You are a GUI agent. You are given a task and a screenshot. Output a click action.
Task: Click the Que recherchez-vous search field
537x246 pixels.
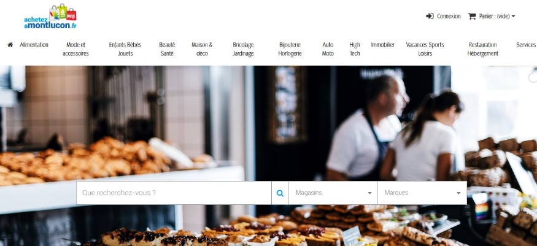174,193
